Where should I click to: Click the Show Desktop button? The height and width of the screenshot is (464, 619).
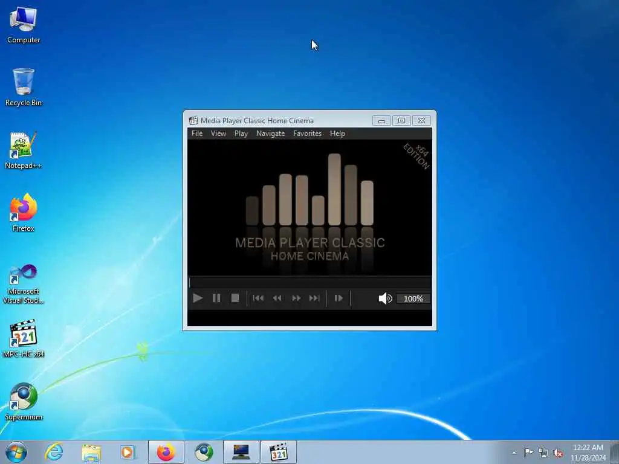click(615, 452)
